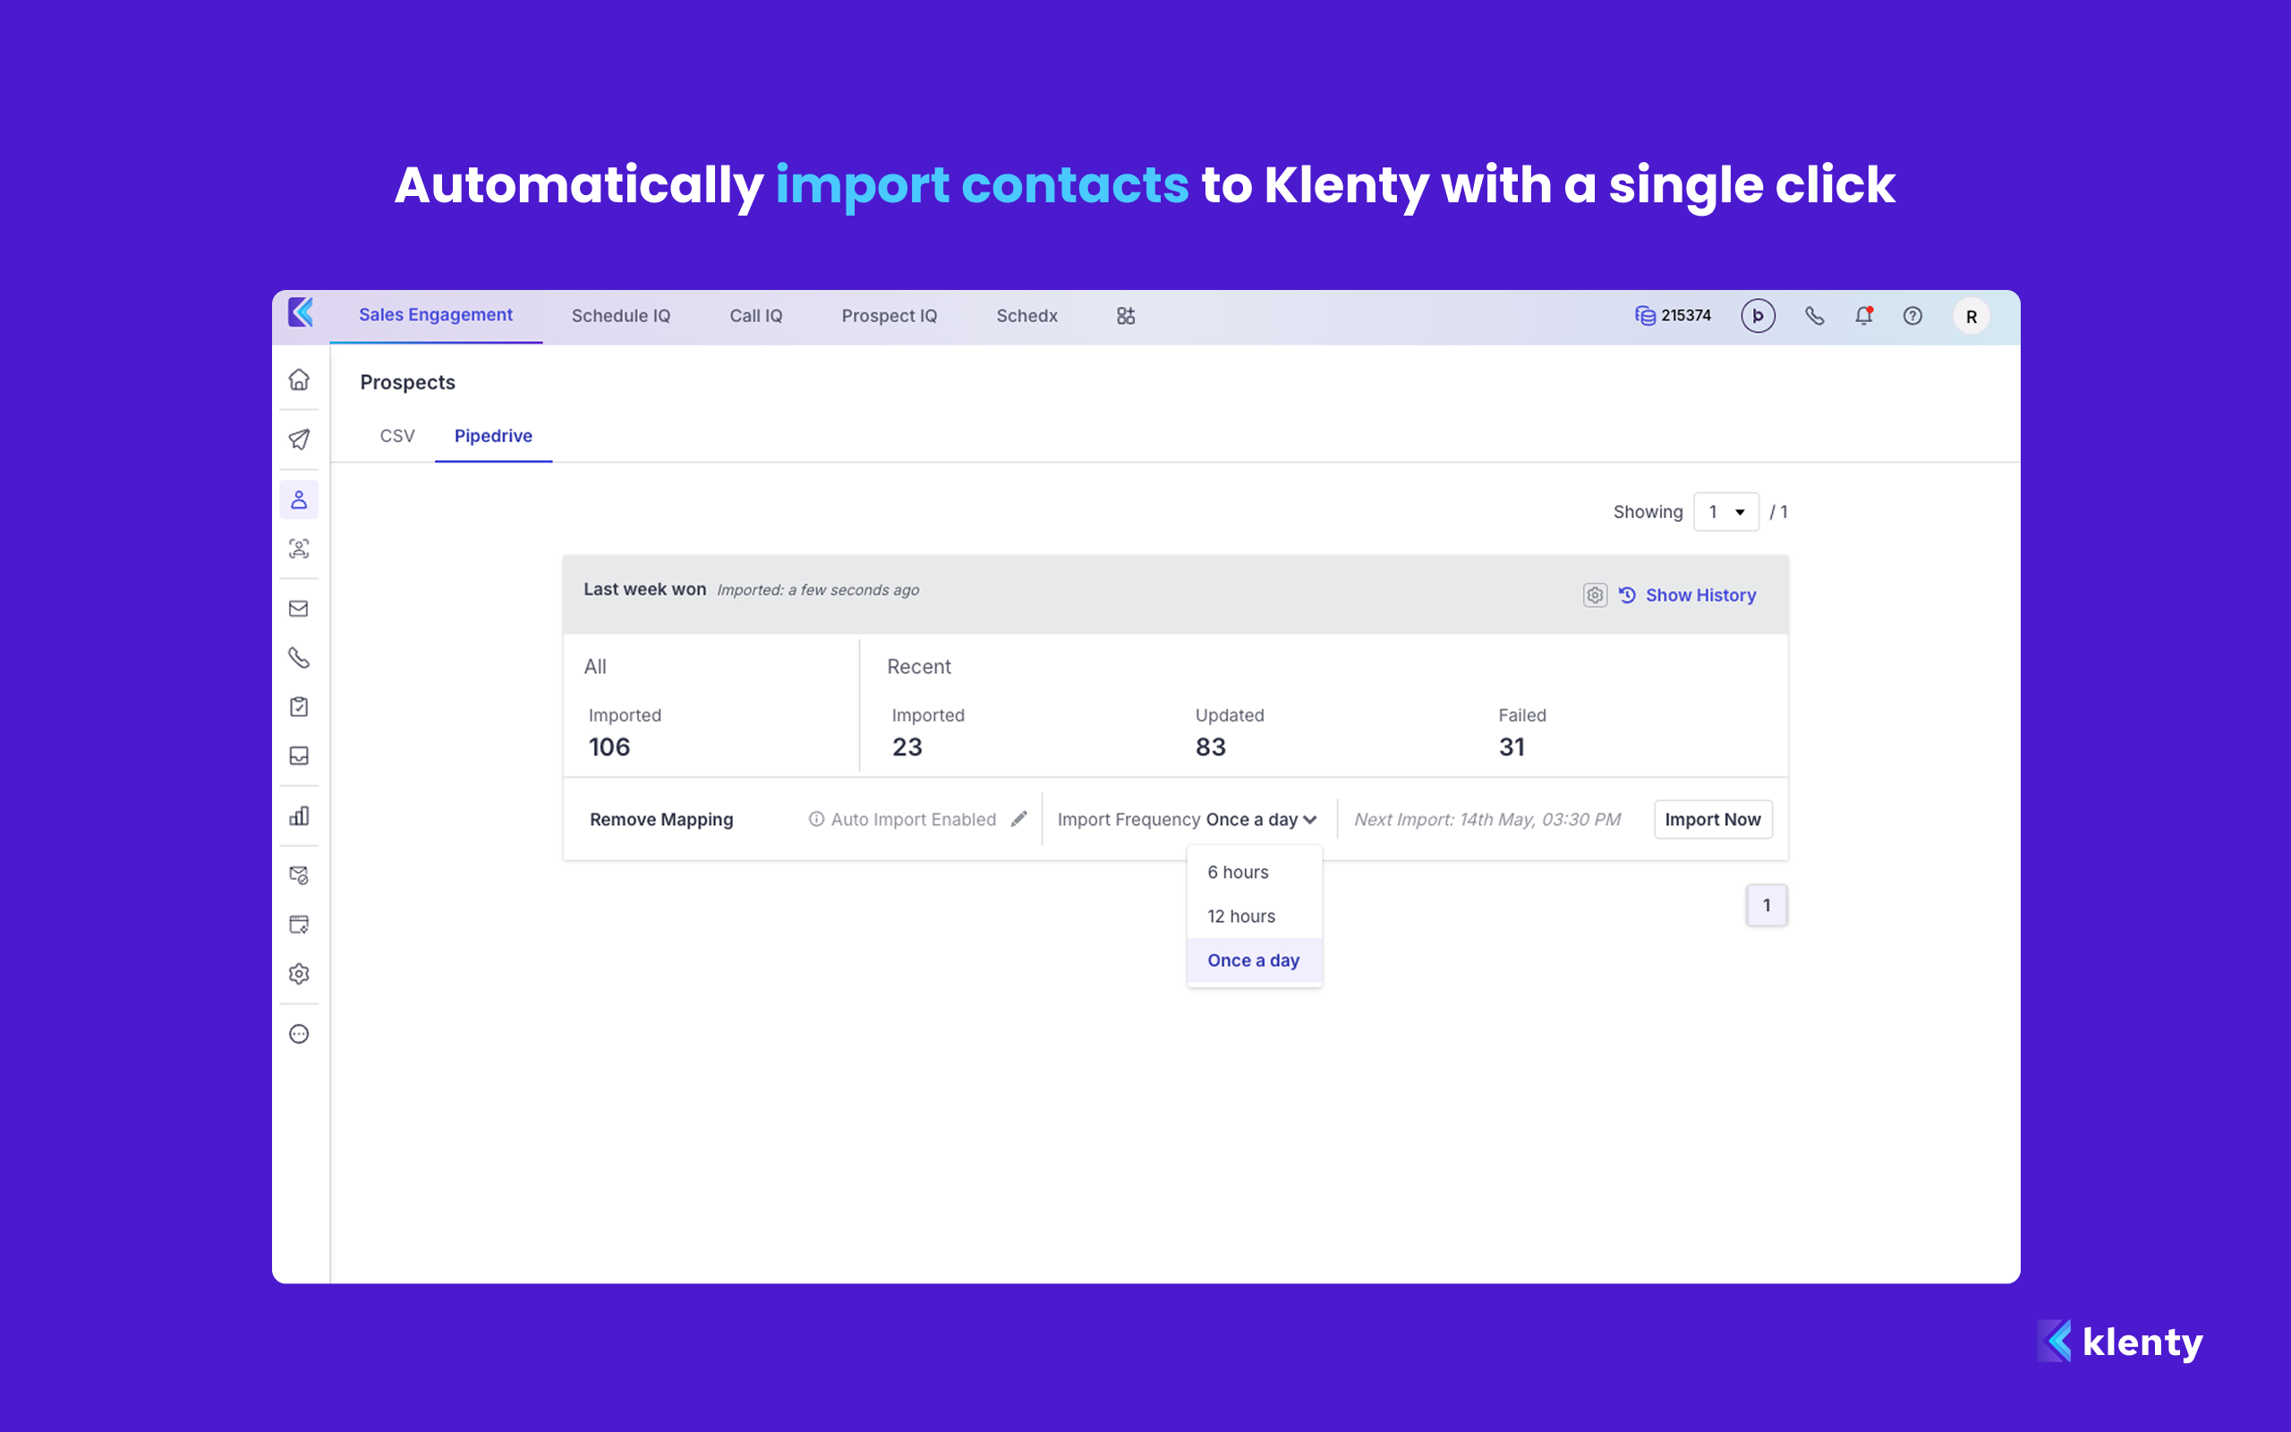Click the Show History link
The width and height of the screenshot is (2291, 1432).
[x=1700, y=595]
